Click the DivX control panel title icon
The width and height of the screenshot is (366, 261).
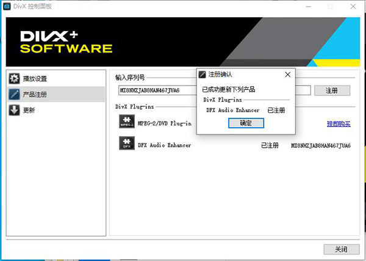pos(7,6)
